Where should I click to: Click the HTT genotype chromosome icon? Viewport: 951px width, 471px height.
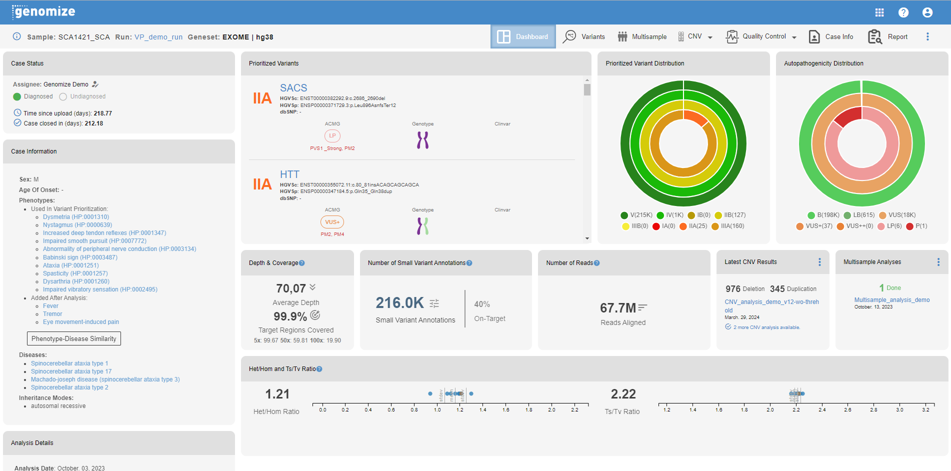coord(423,226)
